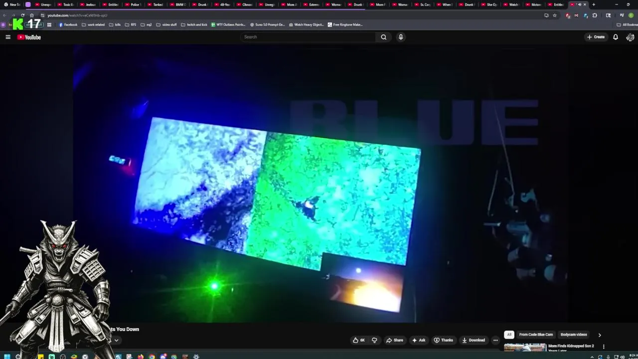The width and height of the screenshot is (638, 359).
Task: Open the Windows Start menu
Action: point(7,357)
